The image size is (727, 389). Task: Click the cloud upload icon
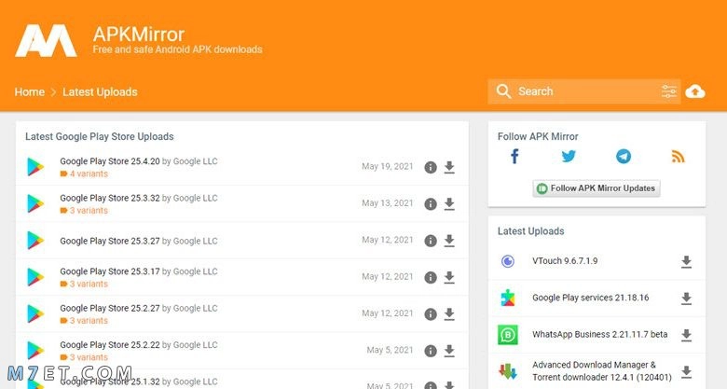[695, 91]
